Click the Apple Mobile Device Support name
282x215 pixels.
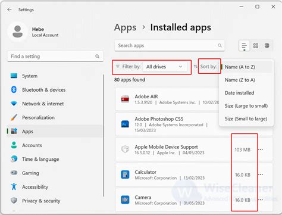pyautogui.click(x=166, y=147)
